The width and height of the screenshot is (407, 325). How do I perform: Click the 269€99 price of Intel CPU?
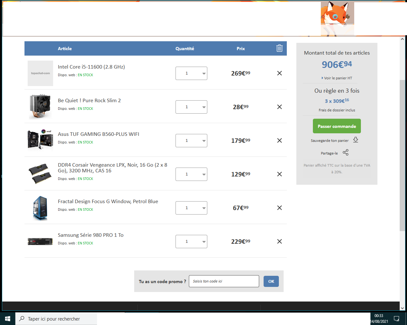point(241,73)
